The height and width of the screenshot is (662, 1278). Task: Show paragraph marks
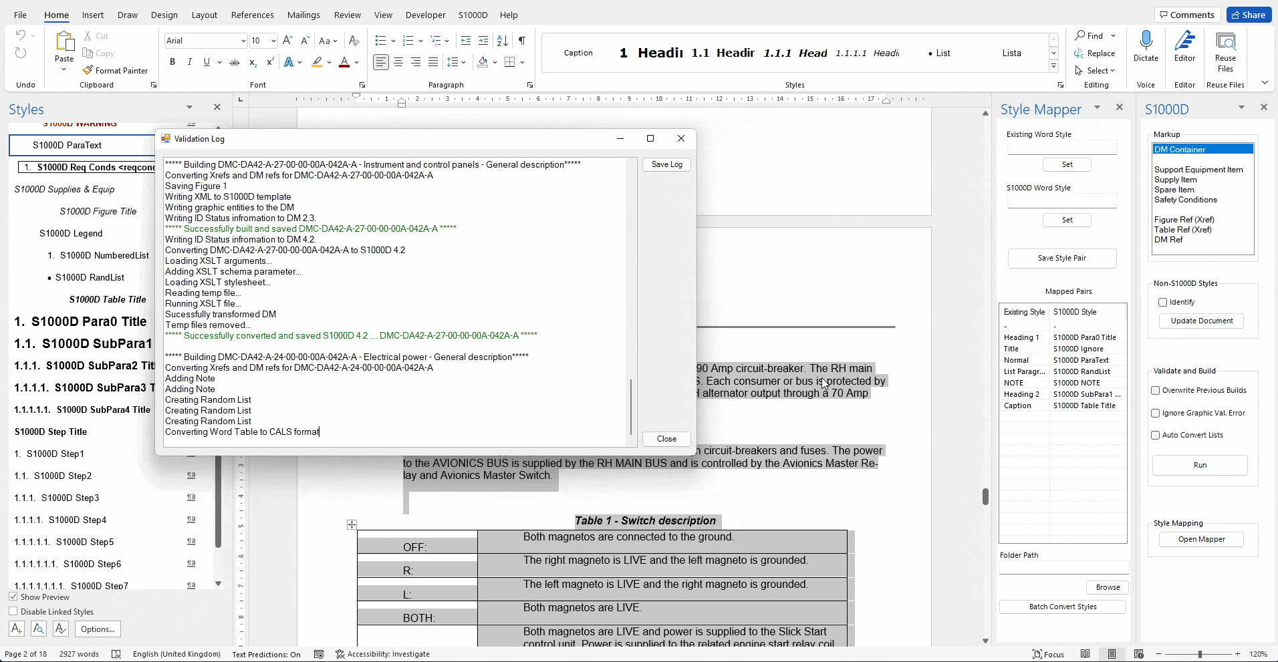(x=522, y=41)
